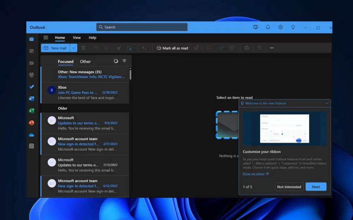Click the Categorize tag icon in the ribbon
This screenshot has height=220, width=353.
tap(196, 48)
